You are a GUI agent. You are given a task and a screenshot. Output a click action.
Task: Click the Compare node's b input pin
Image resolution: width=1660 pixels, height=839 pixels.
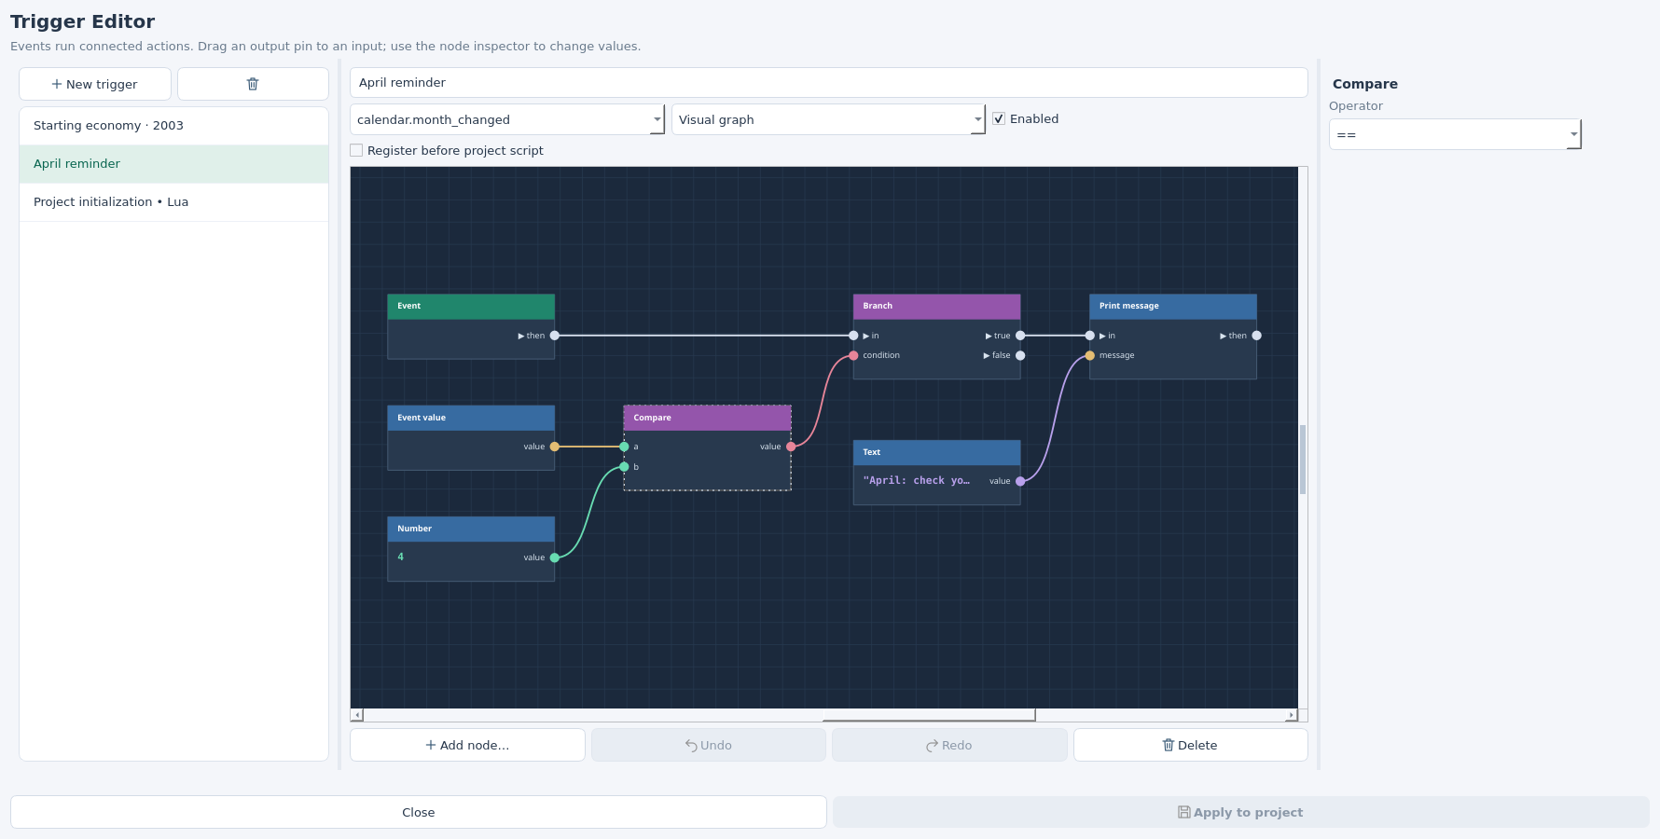[624, 467]
